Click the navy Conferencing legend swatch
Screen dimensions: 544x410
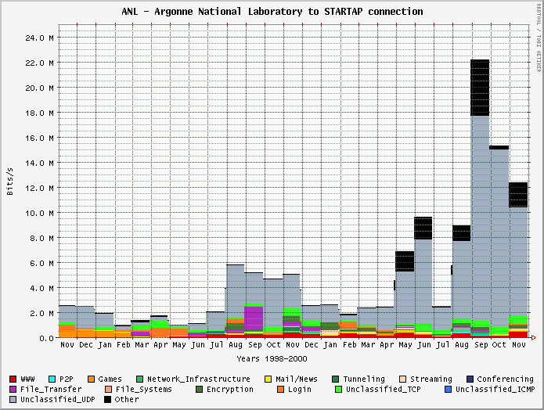click(470, 379)
